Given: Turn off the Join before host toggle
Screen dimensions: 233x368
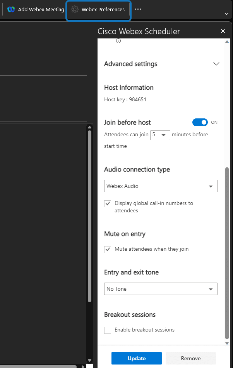Looking at the screenshot, I should [x=200, y=122].
